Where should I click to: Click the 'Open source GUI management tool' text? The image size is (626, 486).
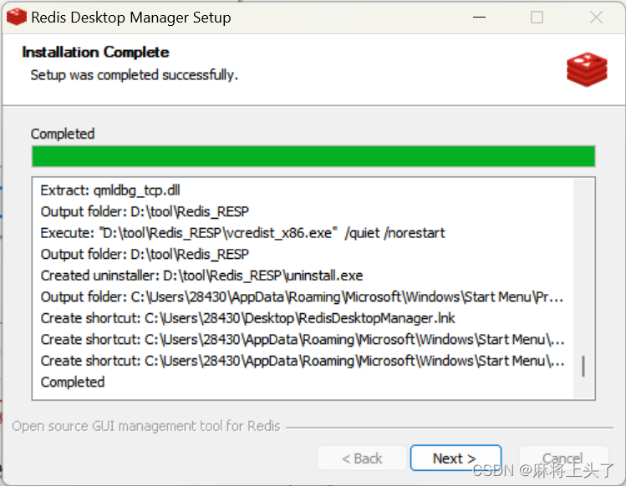point(146,426)
